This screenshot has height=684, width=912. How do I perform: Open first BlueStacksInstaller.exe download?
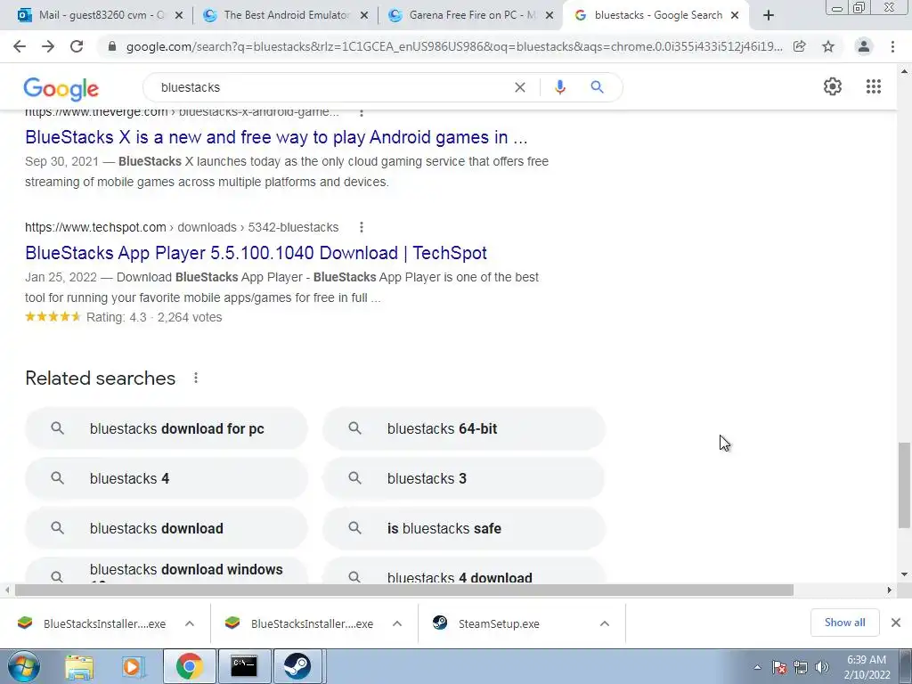(x=93, y=623)
